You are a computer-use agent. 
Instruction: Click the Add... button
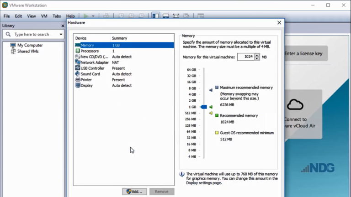click(x=134, y=192)
